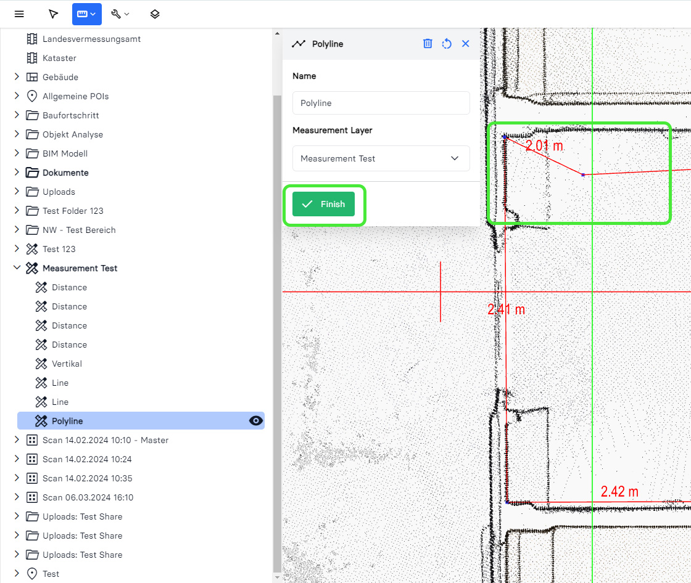Click the Name input field
Image resolution: width=691 pixels, height=583 pixels.
click(x=381, y=103)
